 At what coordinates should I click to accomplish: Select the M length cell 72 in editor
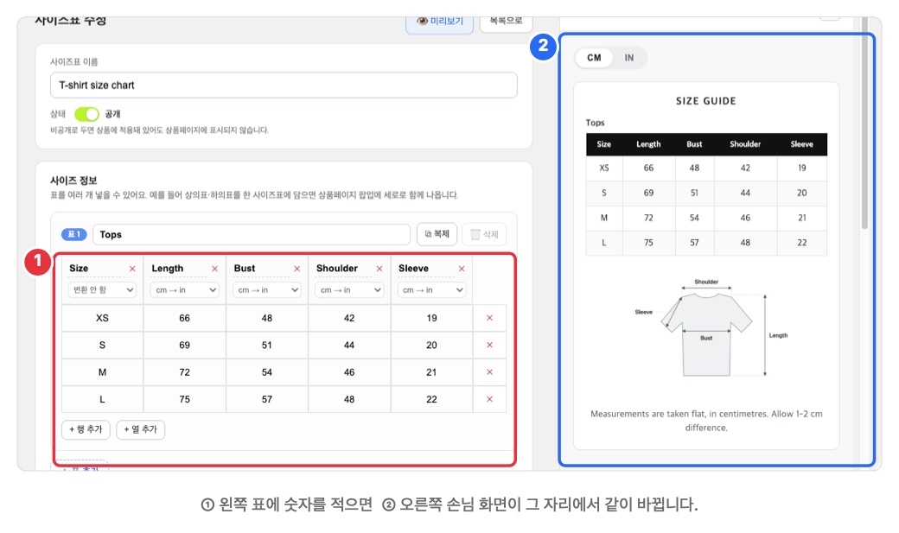(185, 372)
